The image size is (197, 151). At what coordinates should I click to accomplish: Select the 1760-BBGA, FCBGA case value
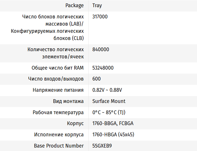(x=113, y=124)
